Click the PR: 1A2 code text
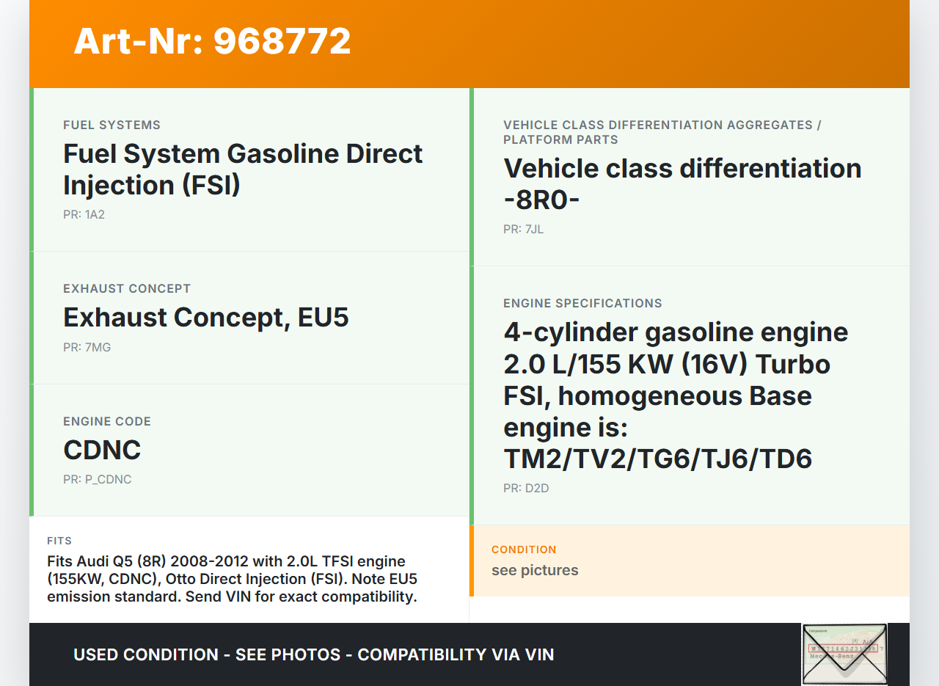Screen dimensions: 939x686 [84, 215]
